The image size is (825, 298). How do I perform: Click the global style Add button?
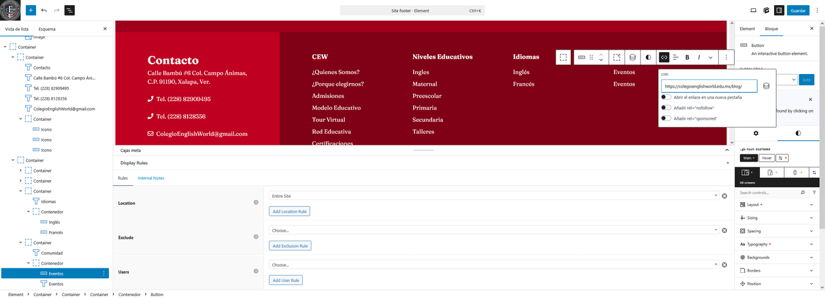(x=806, y=79)
